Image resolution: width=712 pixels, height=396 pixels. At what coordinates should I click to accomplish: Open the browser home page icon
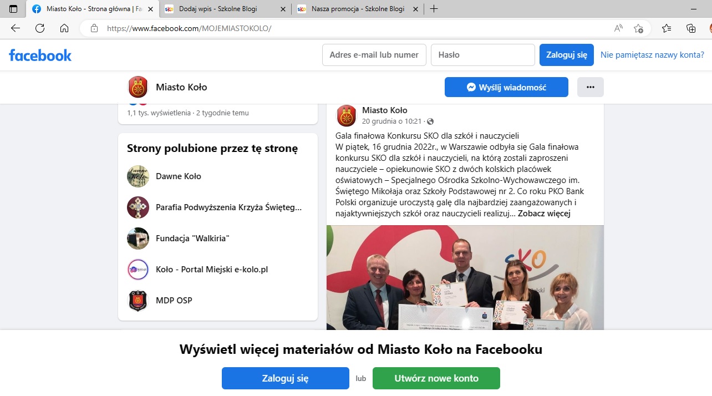64,28
